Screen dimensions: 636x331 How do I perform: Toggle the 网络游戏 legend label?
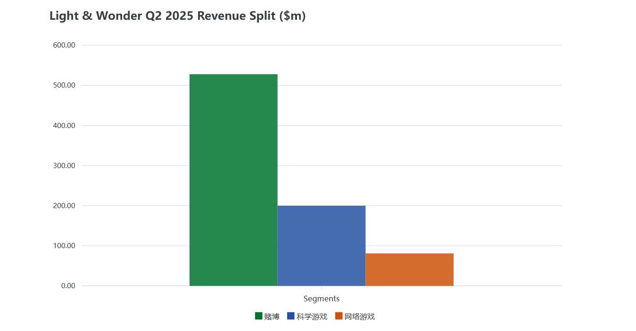[x=360, y=316]
